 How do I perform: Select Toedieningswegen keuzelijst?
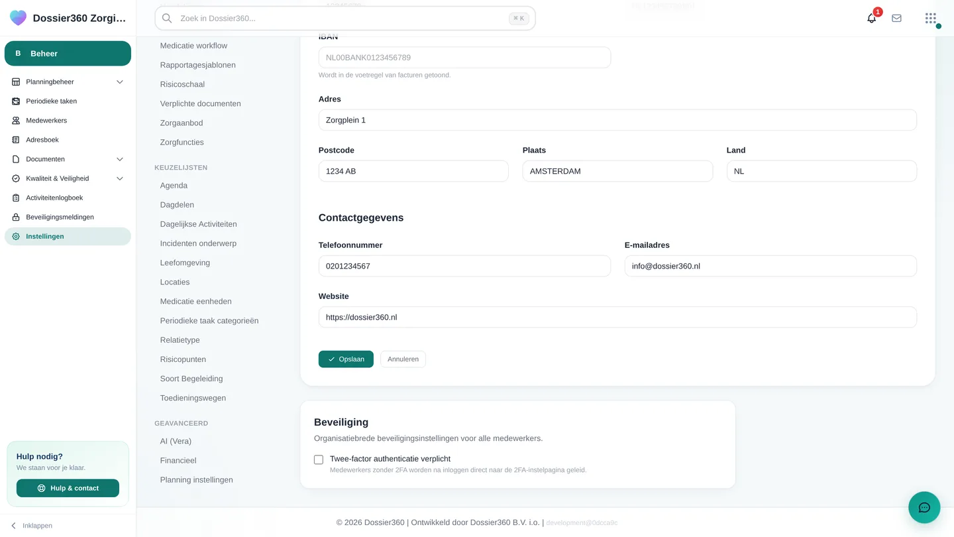[193, 398]
